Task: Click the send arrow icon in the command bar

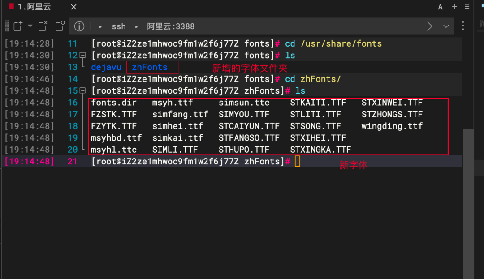Action: (x=429, y=26)
